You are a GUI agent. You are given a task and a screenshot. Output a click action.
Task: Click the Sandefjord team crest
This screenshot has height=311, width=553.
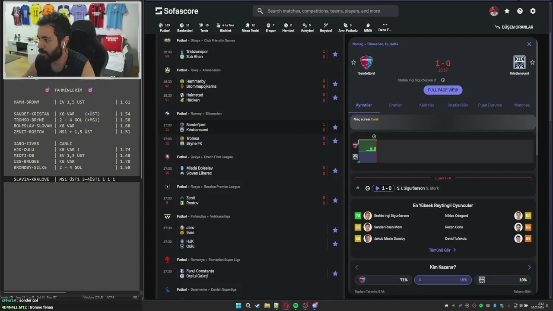pyautogui.click(x=366, y=62)
